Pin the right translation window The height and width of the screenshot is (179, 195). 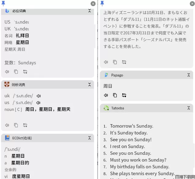102,3
